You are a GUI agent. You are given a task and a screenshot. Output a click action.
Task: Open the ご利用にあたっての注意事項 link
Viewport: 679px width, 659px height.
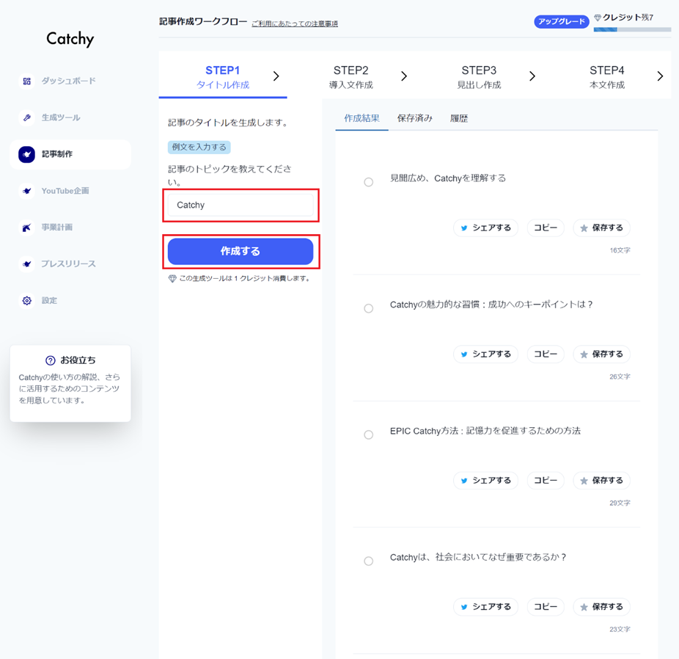[295, 23]
